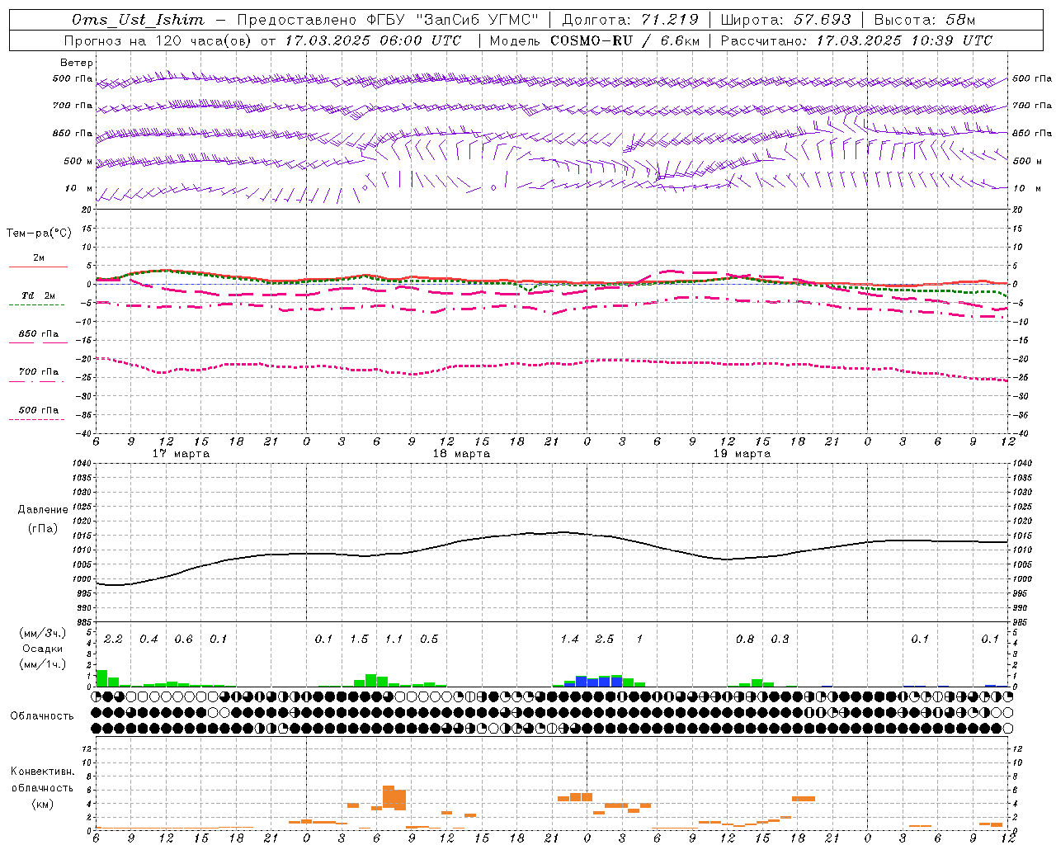The width and height of the screenshot is (1056, 845).
Task: Click the tallest orange convective cloud bar
Action: (389, 795)
